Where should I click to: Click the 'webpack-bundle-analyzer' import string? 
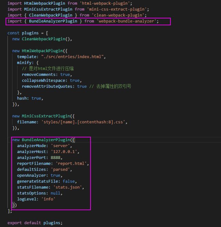[x=126, y=21]
